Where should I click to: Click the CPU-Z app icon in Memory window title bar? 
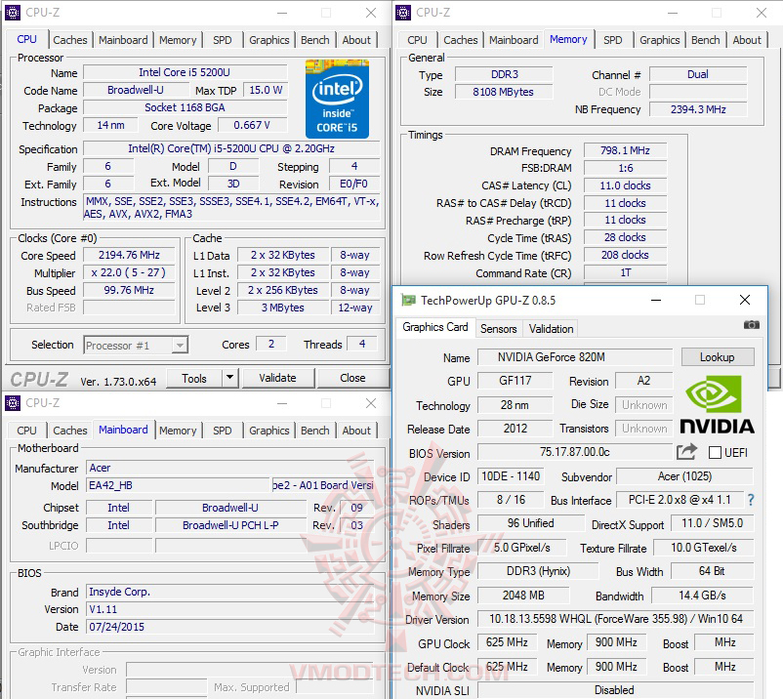403,13
